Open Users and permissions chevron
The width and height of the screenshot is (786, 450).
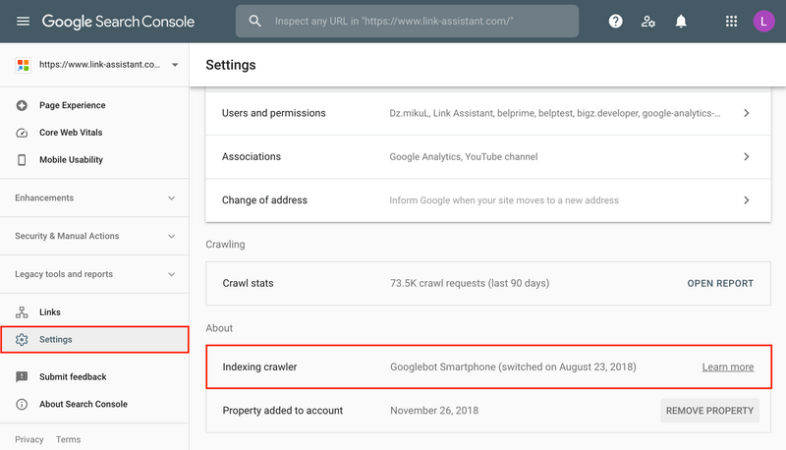[747, 113]
